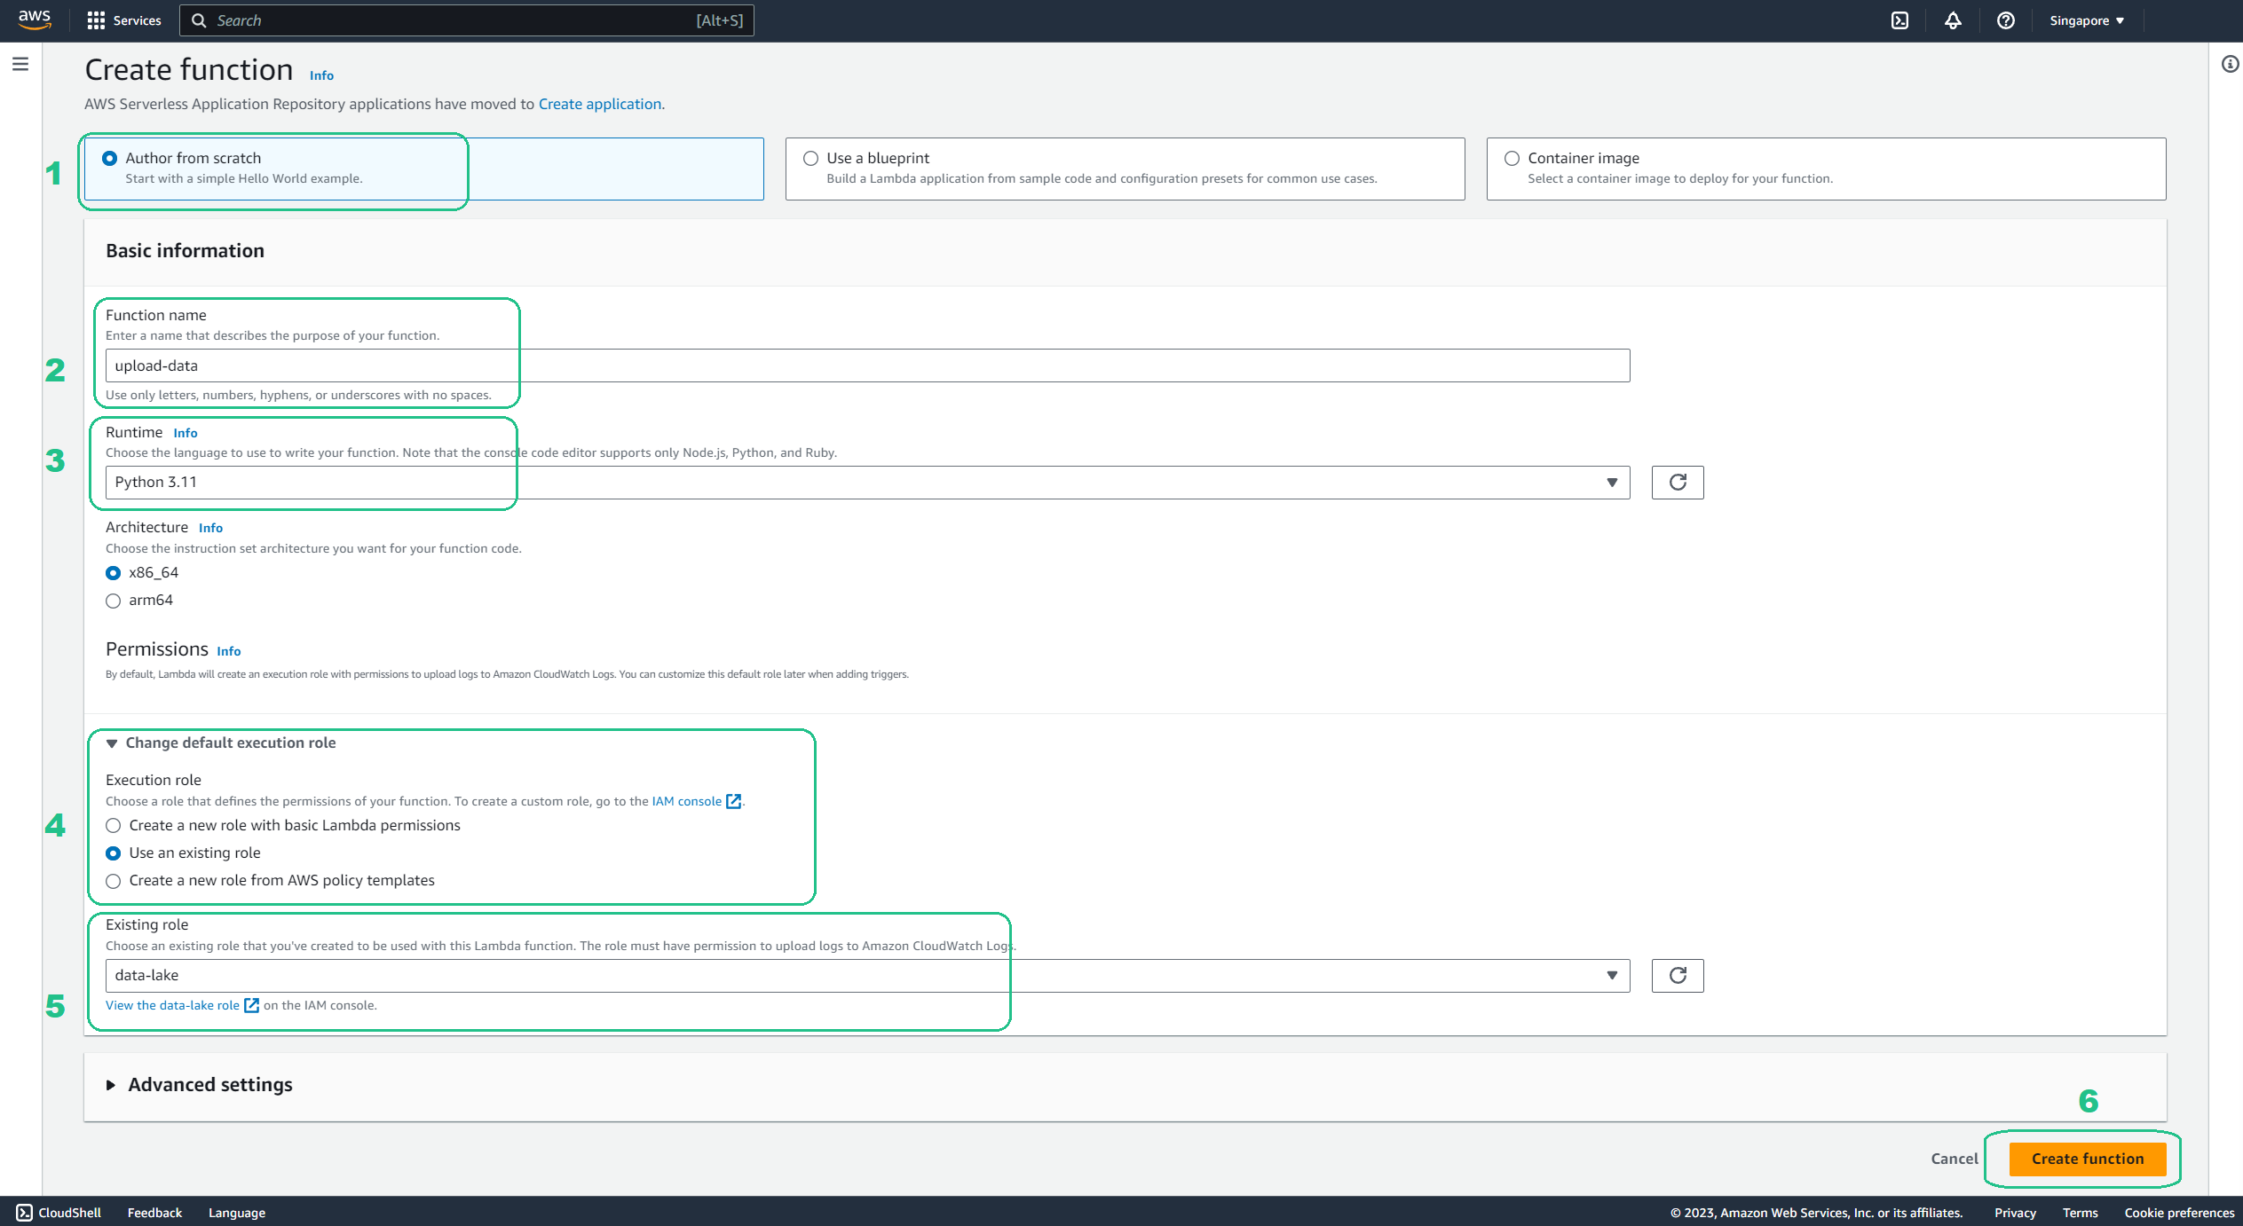
Task: Click external link icon next to IAM console
Action: click(733, 801)
